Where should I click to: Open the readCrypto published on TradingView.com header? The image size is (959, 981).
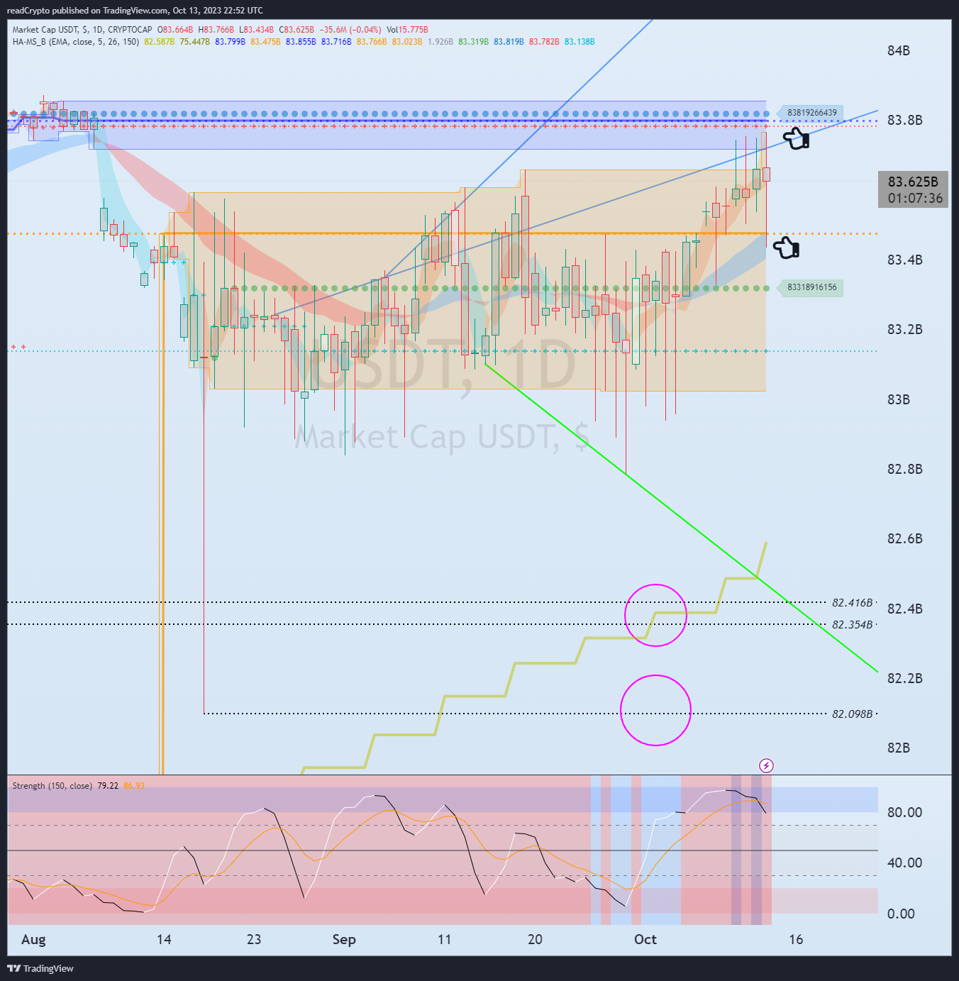point(135,10)
